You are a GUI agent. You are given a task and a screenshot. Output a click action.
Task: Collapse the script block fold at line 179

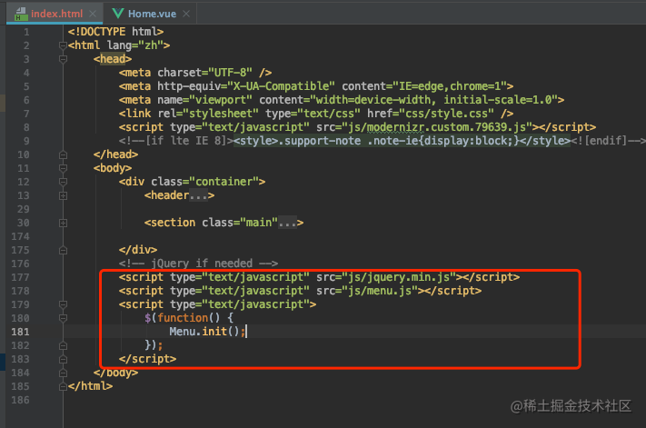(63, 304)
